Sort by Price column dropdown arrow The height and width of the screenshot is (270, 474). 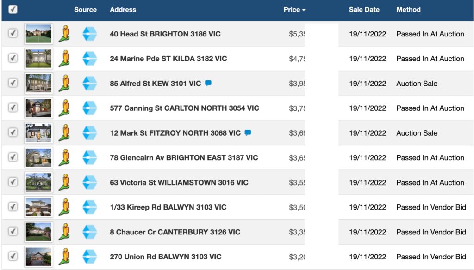(x=304, y=10)
